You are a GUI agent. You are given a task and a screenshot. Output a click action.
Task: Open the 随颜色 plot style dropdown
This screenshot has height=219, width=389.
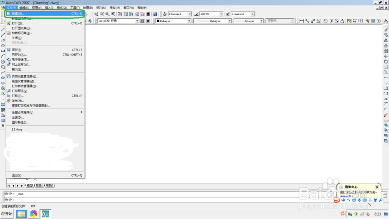292,21
